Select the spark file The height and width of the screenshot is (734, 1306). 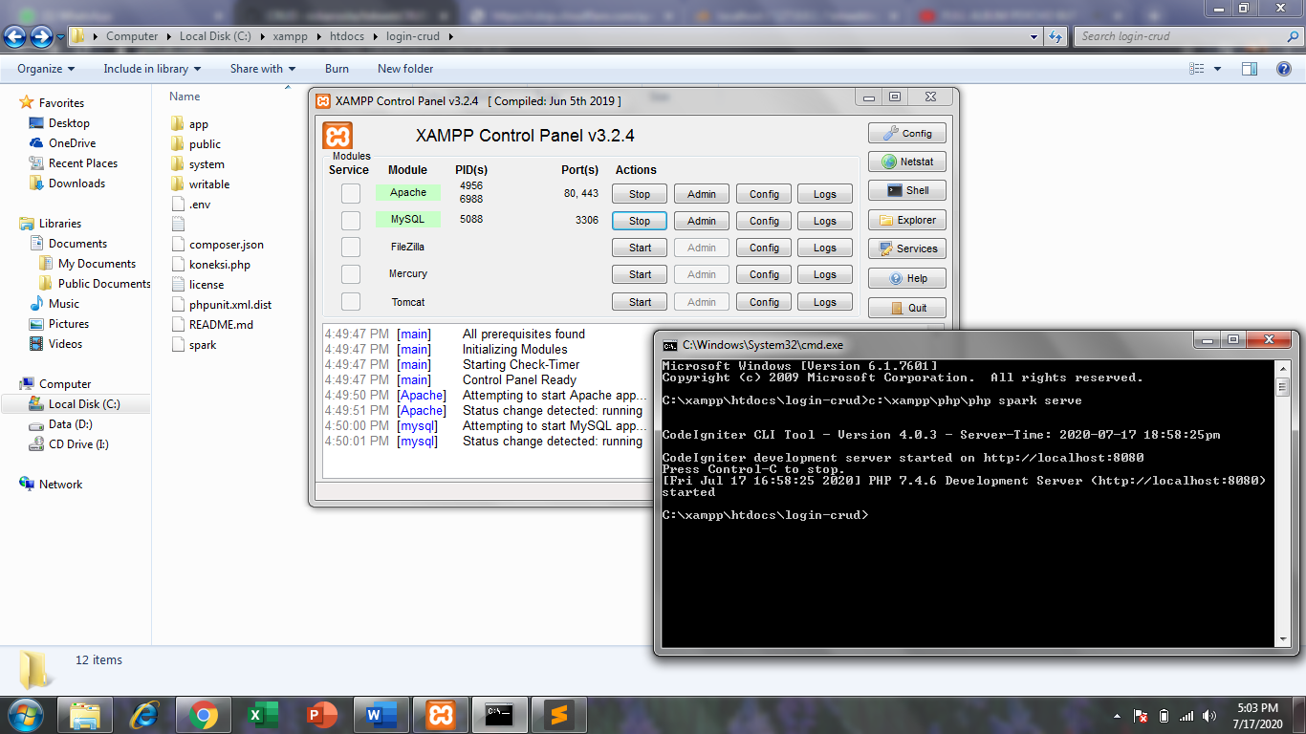tap(202, 345)
